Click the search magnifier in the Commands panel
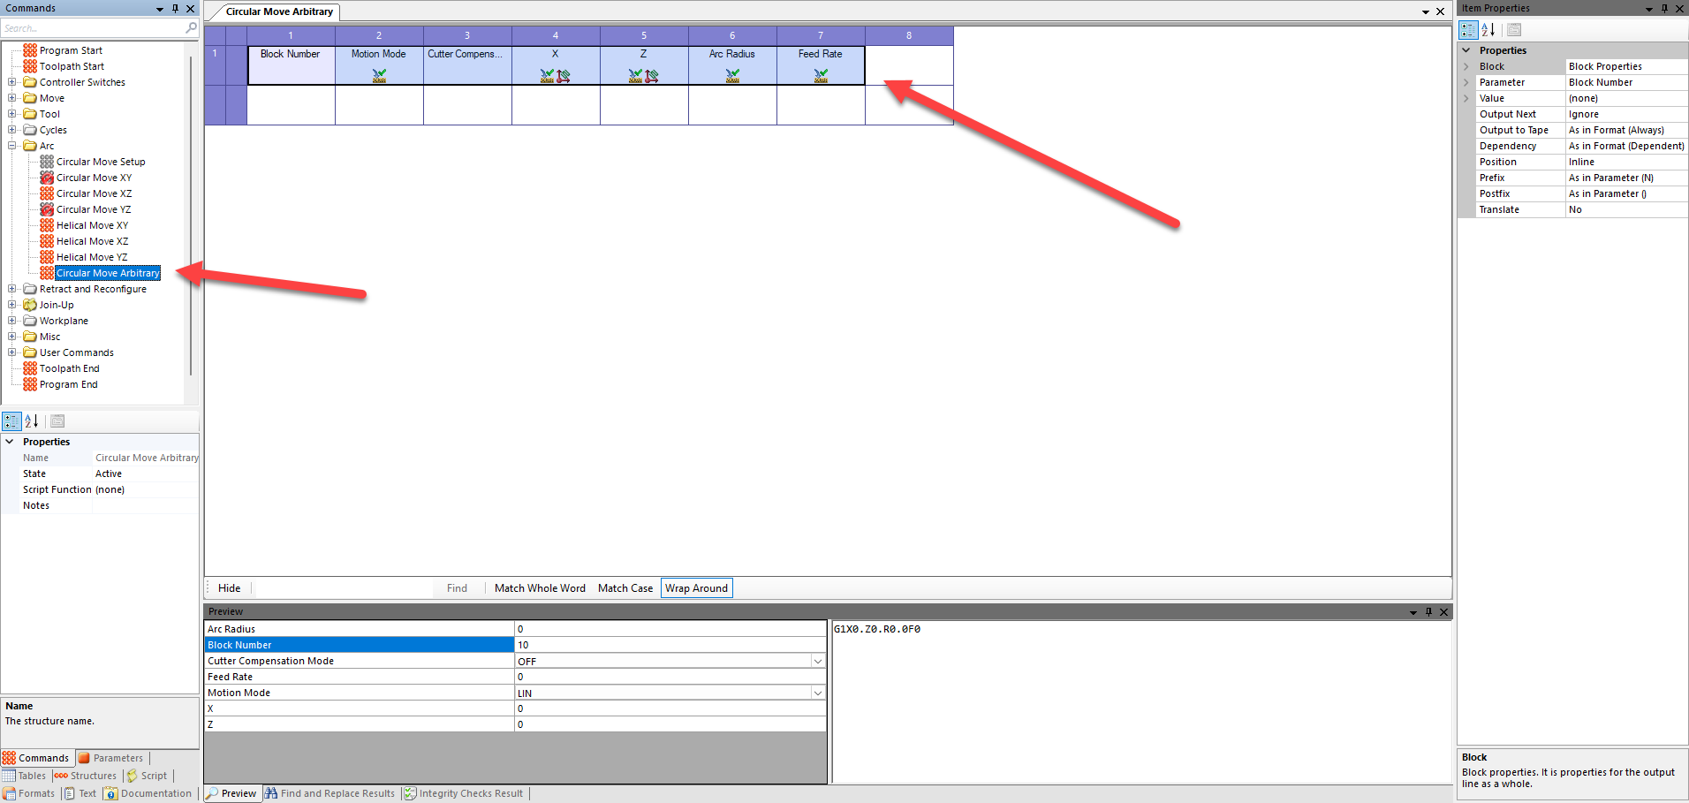The image size is (1689, 803). 190,27
